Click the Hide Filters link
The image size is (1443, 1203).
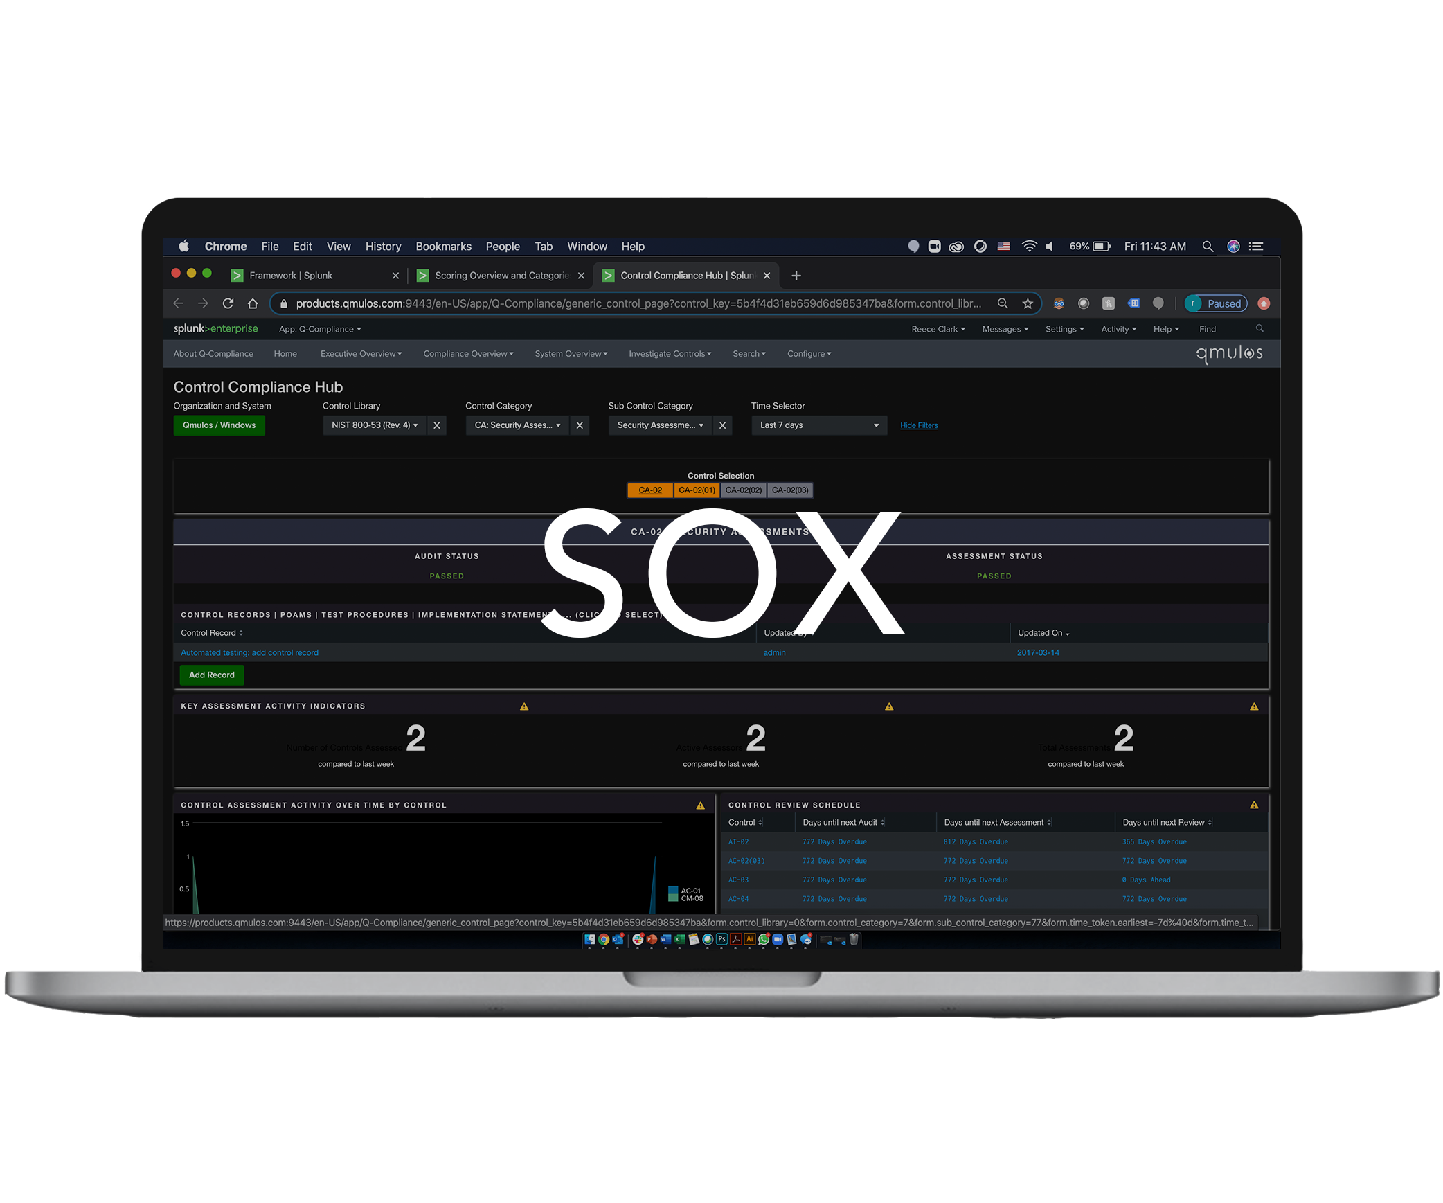(x=918, y=425)
